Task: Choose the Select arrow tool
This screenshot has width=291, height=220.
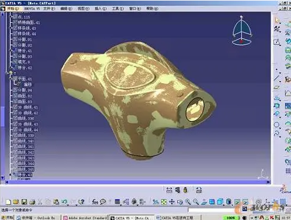Action: pos(277,20)
